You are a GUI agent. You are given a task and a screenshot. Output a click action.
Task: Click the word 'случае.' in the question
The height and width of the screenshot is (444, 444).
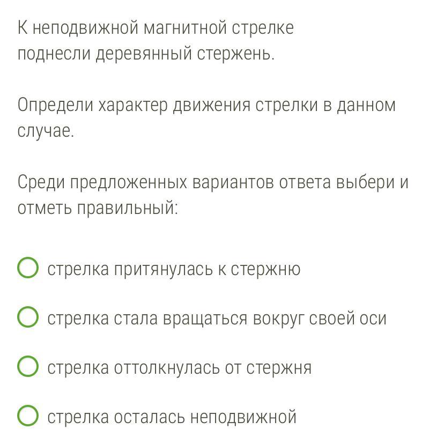46,130
